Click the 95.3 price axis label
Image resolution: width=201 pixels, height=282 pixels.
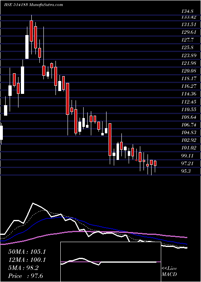[x=186, y=171]
